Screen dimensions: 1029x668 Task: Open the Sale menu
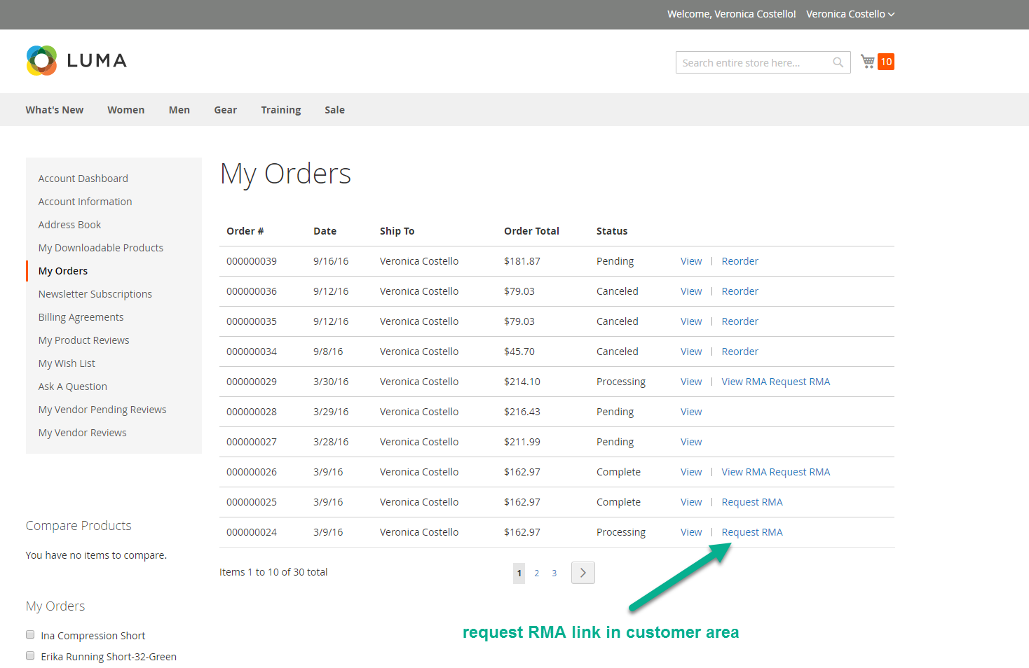pos(334,110)
